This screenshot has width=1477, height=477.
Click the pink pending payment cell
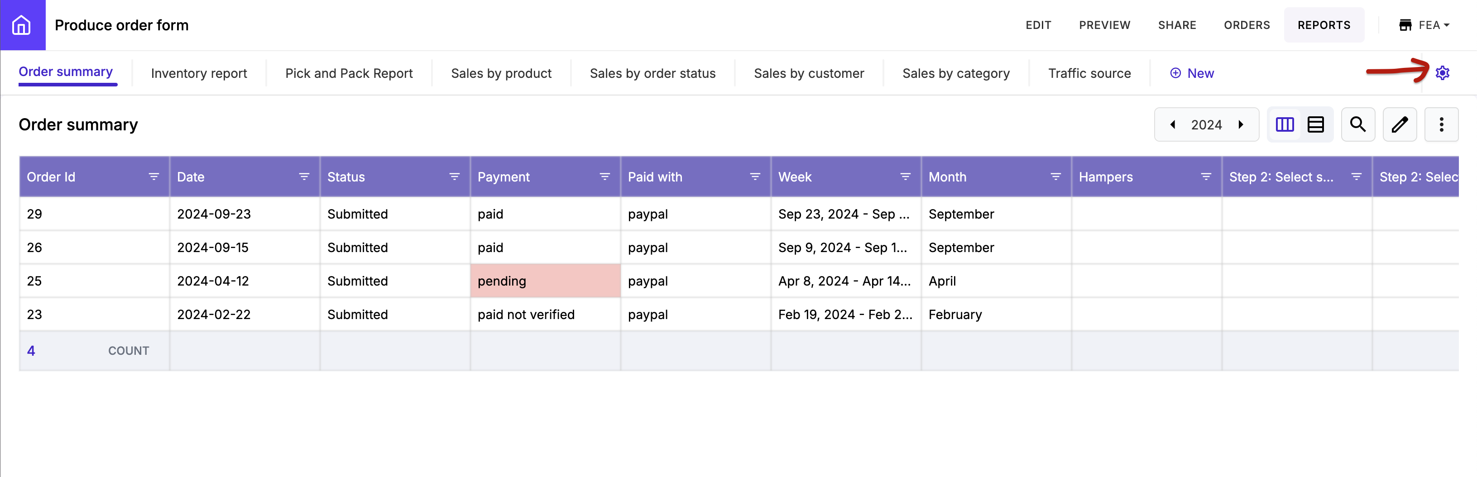(x=545, y=281)
